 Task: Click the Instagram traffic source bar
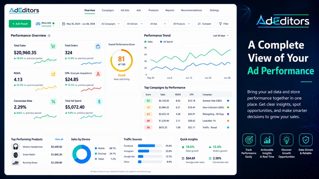150,151
